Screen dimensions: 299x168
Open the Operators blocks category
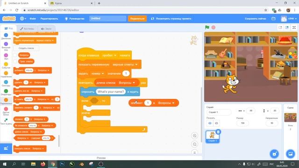[x=6, y=92]
